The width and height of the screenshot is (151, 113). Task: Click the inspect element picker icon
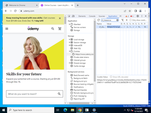coord(69,16)
